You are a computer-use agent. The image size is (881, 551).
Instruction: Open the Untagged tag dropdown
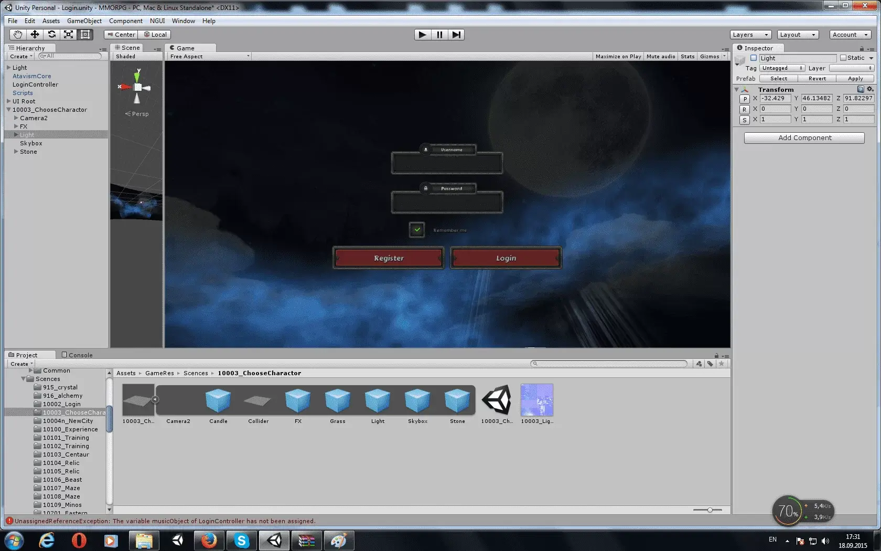click(782, 68)
